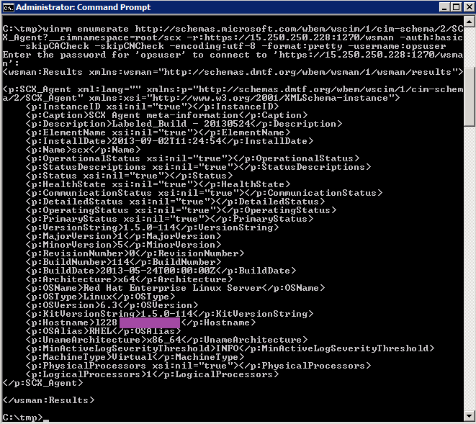Click the OperatingStatus nil line

pyautogui.click(x=181, y=210)
